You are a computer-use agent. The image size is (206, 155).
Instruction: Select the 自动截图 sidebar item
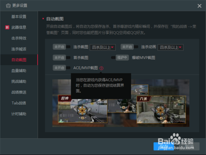19,60
